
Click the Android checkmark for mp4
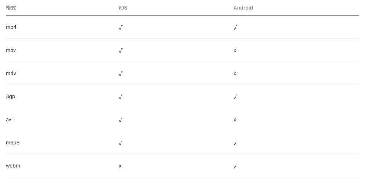[x=236, y=27]
